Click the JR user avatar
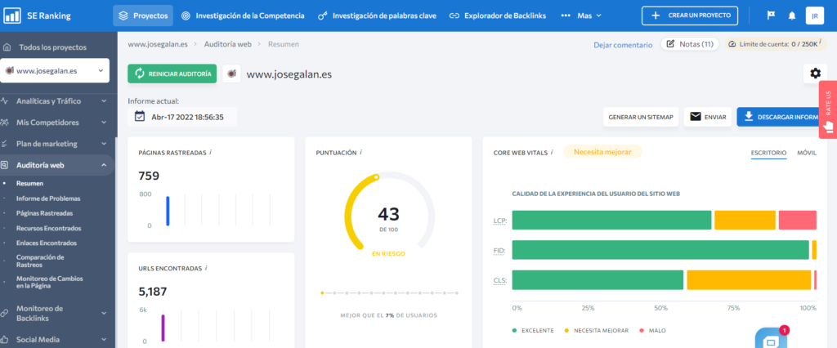This screenshot has height=348, width=837. point(814,16)
